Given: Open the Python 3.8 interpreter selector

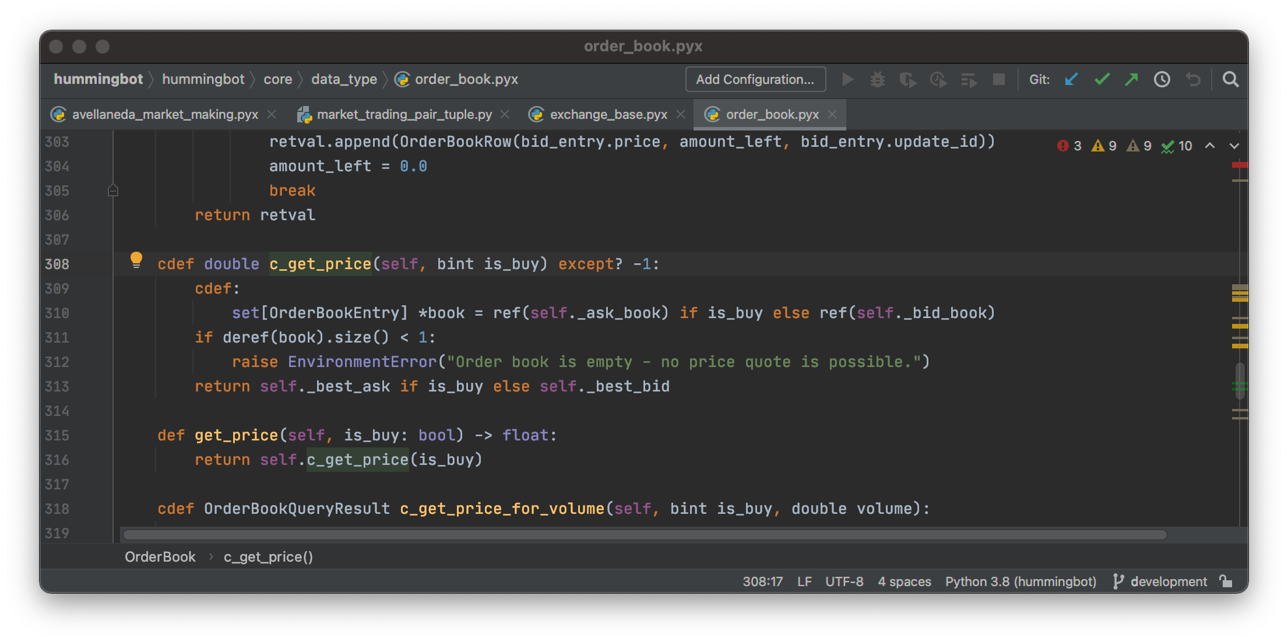Looking at the screenshot, I should (1020, 581).
